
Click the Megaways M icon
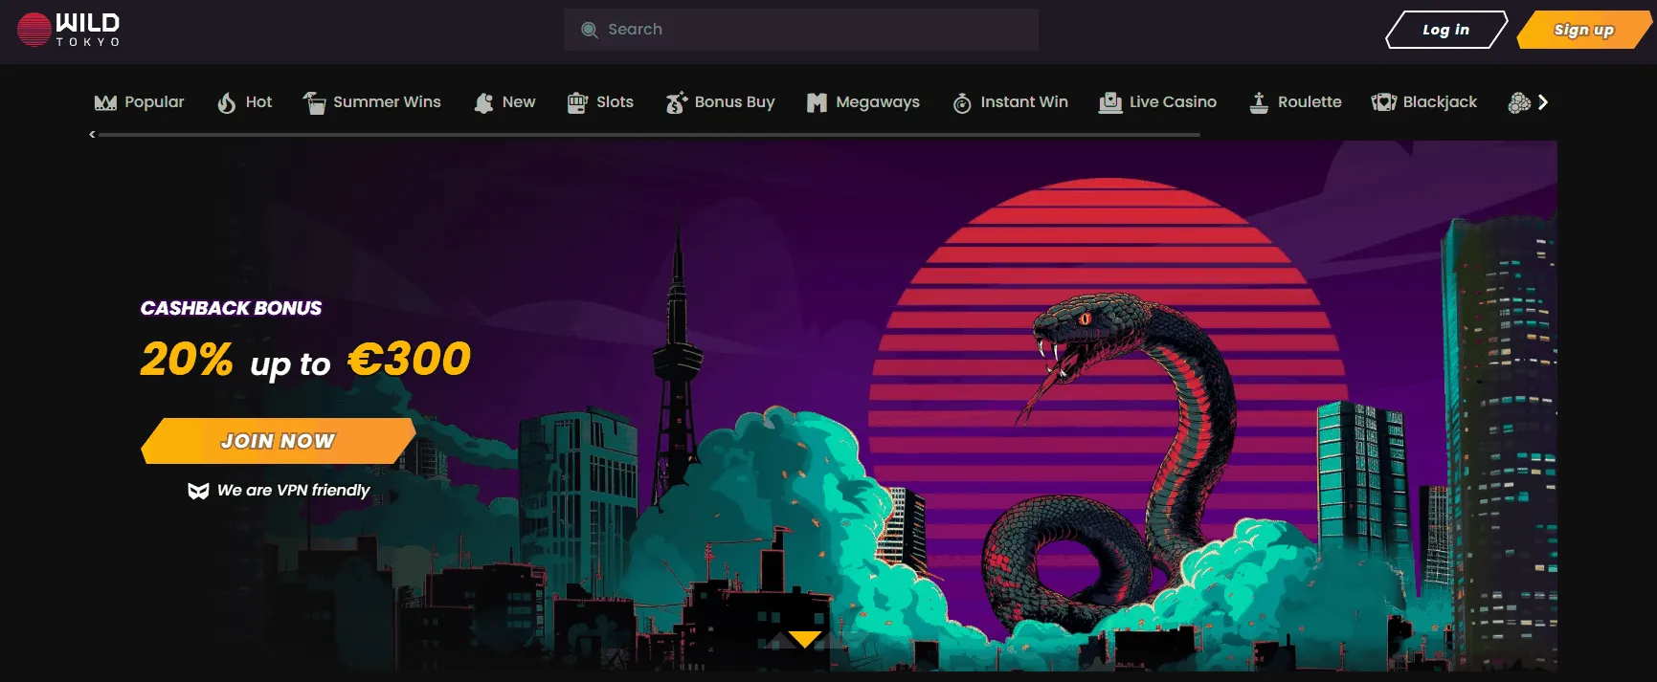point(817,102)
